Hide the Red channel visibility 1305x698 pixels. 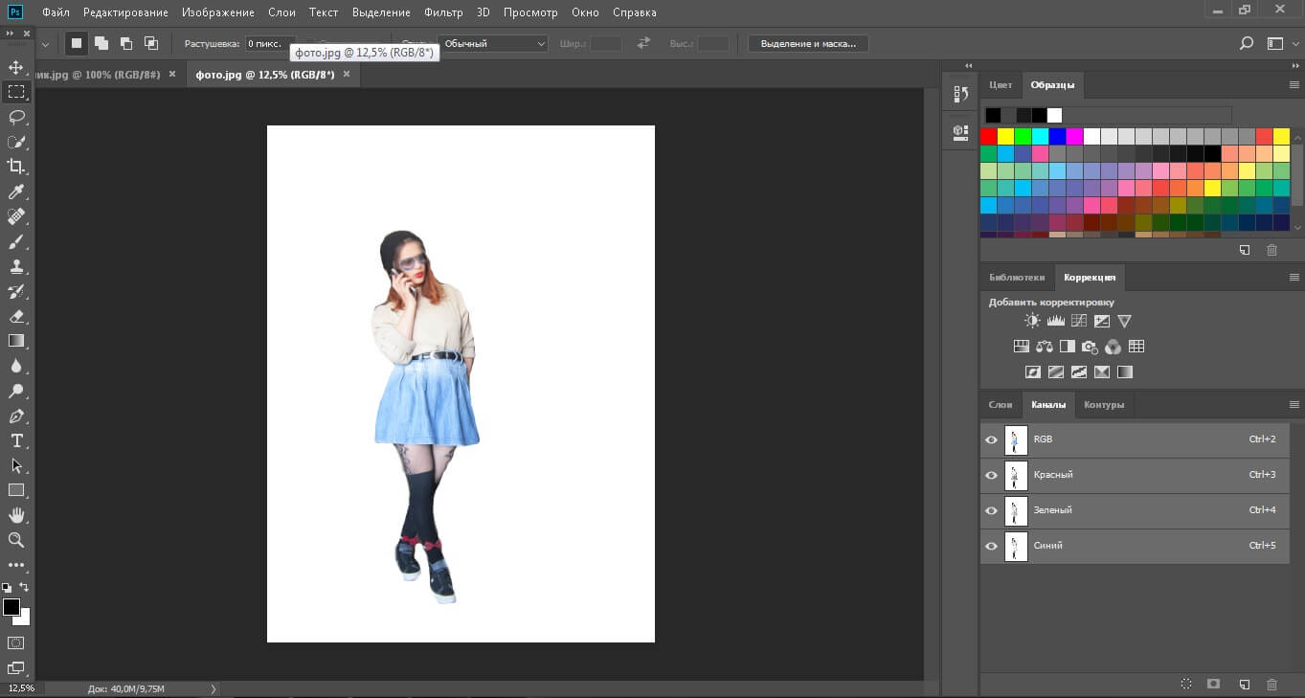click(991, 475)
